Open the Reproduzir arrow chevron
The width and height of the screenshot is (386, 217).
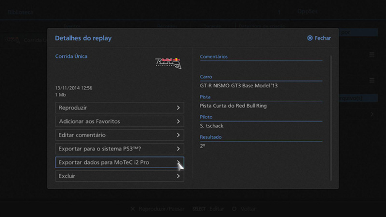[178, 108]
